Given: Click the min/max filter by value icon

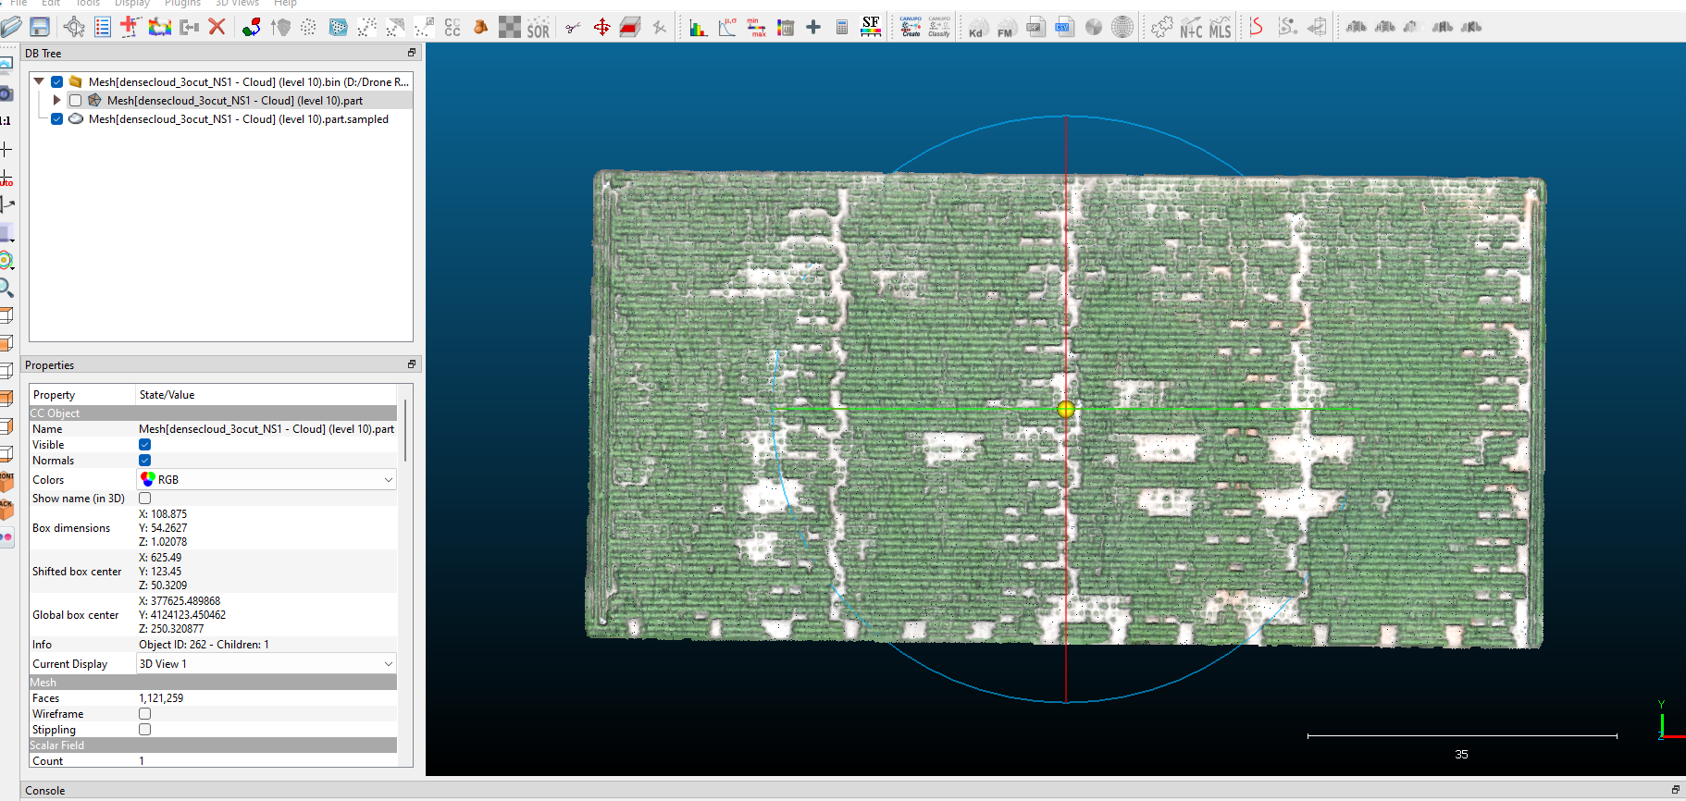Looking at the screenshot, I should tap(756, 27).
